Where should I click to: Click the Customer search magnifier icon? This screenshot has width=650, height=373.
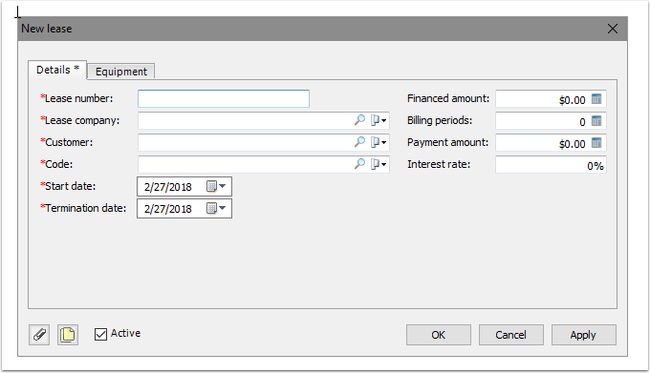pyautogui.click(x=359, y=142)
